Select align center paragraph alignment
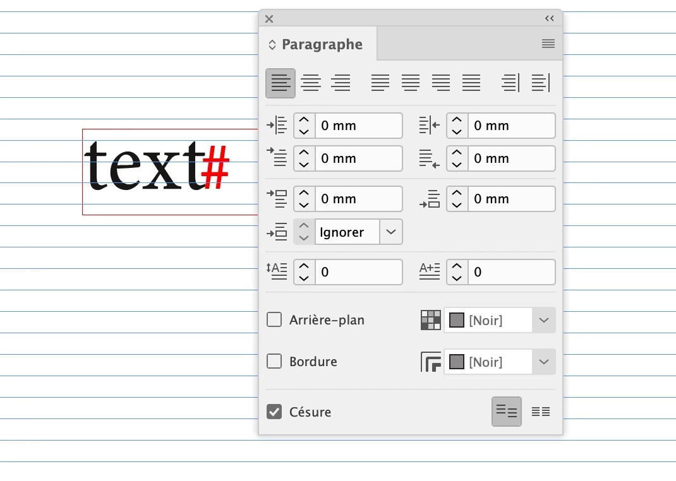Image resolution: width=676 pixels, height=481 pixels. coord(311,83)
